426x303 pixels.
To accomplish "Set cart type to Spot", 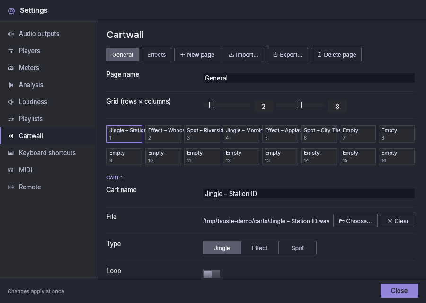I will [x=298, y=248].
